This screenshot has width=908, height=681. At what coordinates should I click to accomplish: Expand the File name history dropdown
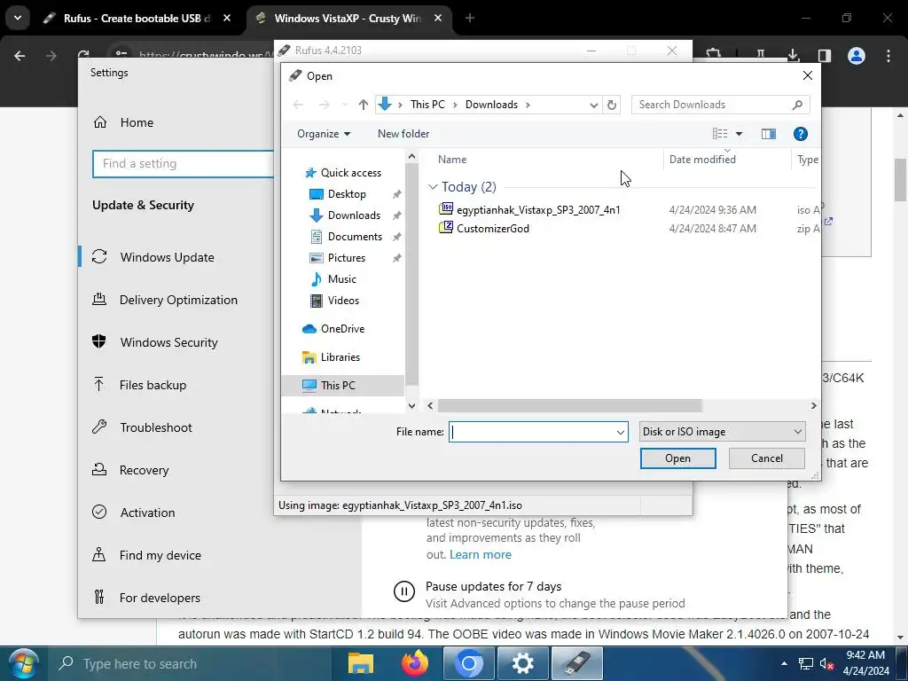[x=620, y=432]
